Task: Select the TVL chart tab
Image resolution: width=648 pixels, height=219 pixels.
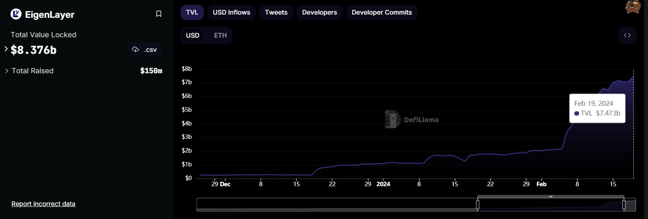Action: pyautogui.click(x=192, y=12)
